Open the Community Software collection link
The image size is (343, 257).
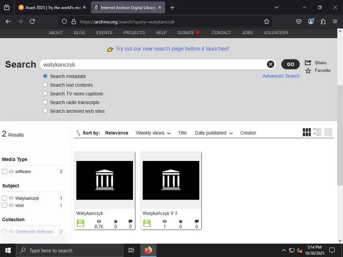click(34, 232)
